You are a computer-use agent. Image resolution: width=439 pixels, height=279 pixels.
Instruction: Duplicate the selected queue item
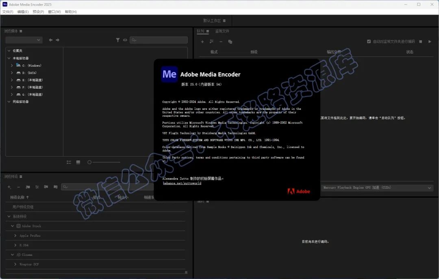pos(230,42)
